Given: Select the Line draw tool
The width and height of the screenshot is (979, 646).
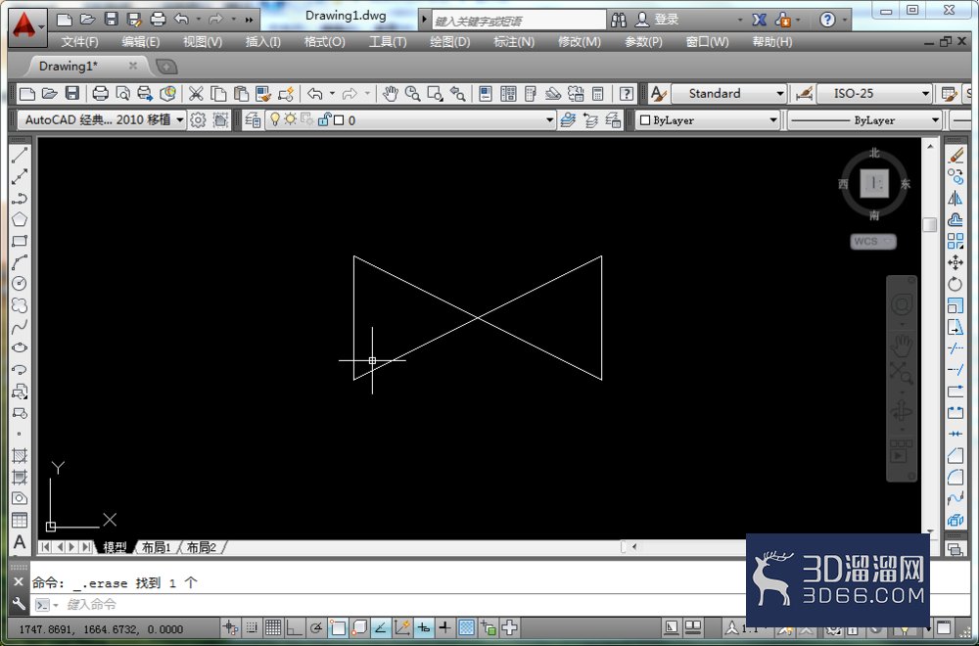Looking at the screenshot, I should 20,155.
